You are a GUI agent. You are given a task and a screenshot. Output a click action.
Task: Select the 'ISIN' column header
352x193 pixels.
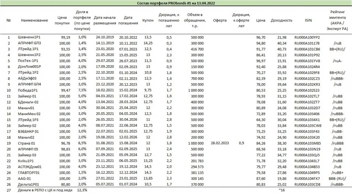(x=308, y=20)
